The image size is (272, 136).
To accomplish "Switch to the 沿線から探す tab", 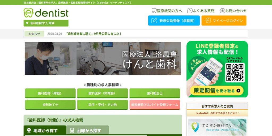I will click(x=87, y=130).
